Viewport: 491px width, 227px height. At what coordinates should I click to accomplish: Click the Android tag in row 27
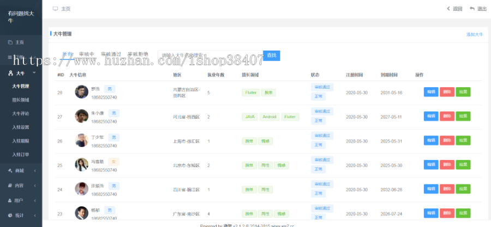[270, 117]
